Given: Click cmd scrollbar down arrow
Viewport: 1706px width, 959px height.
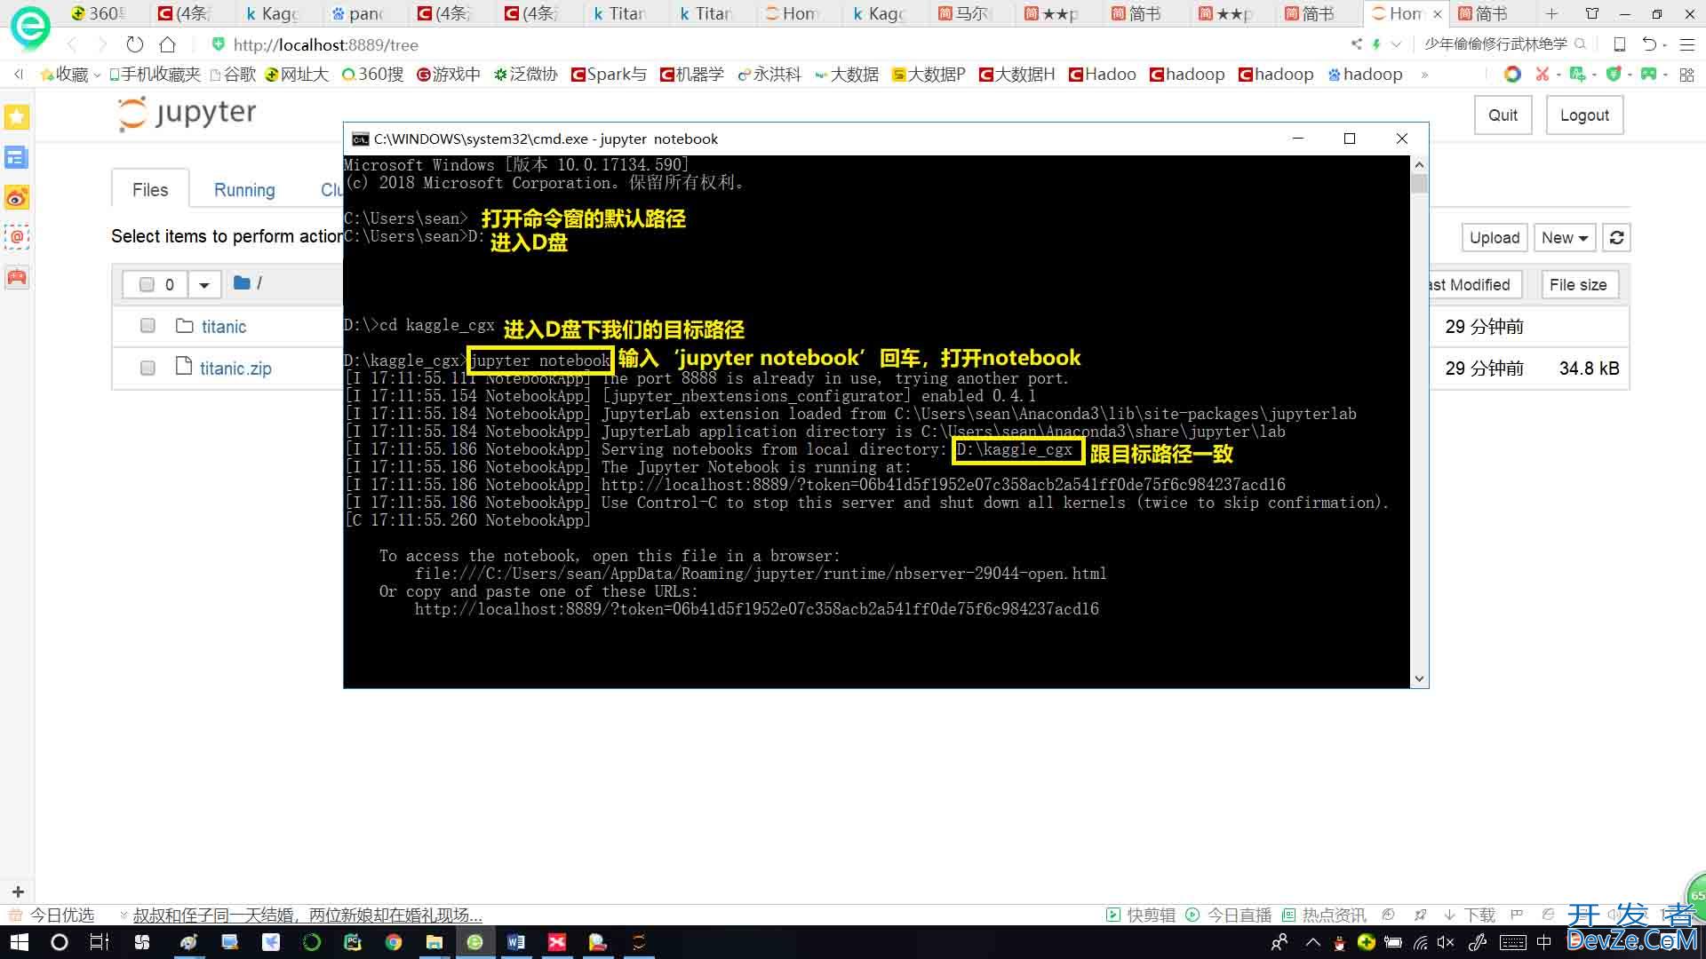Looking at the screenshot, I should 1419,678.
